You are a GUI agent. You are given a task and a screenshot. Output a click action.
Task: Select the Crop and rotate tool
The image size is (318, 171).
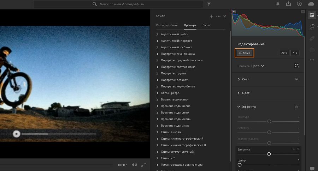point(312,27)
